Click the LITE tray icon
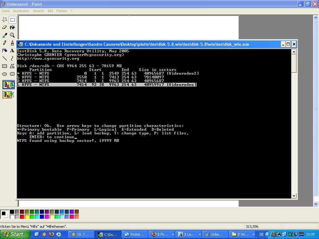Viewport: 319px width, 239px height. [274, 235]
